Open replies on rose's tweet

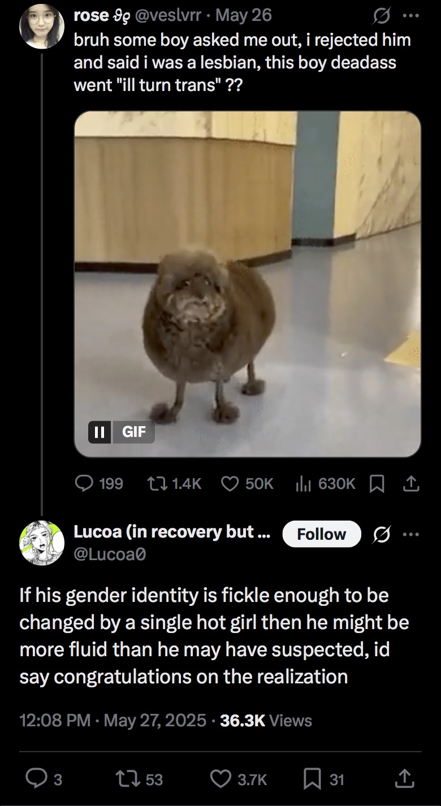point(99,484)
